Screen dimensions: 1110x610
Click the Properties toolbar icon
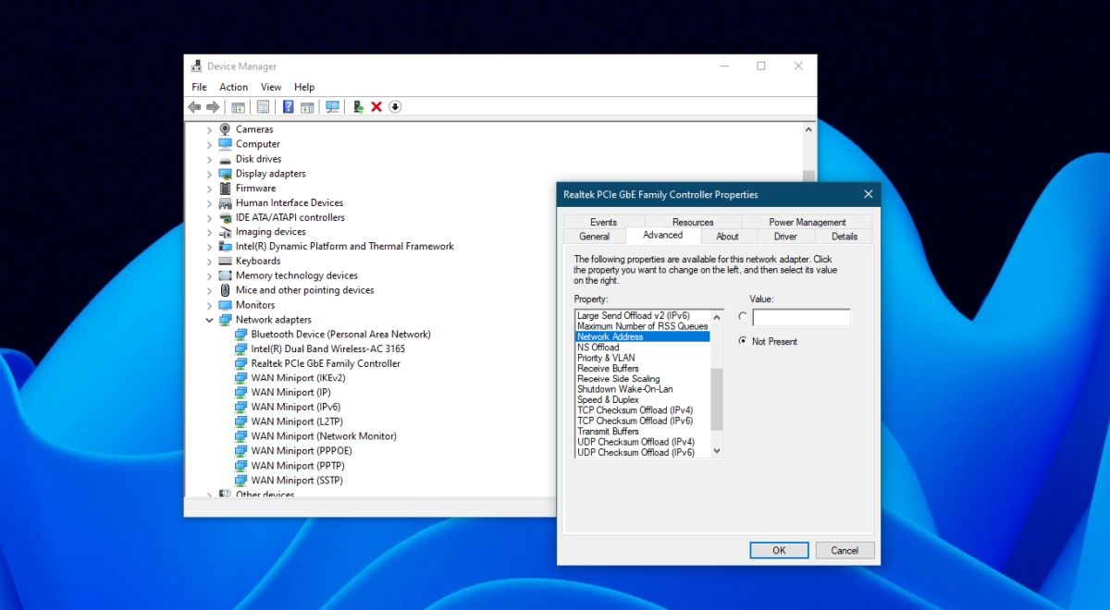(263, 107)
